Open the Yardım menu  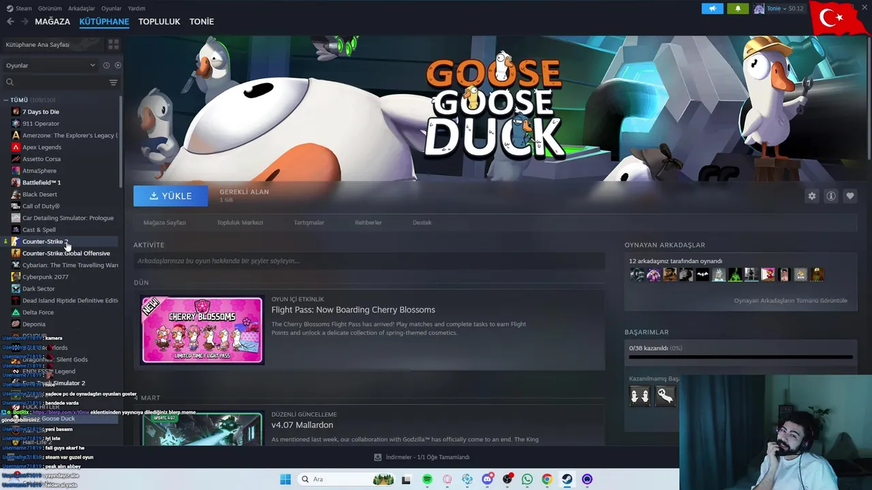coord(136,8)
